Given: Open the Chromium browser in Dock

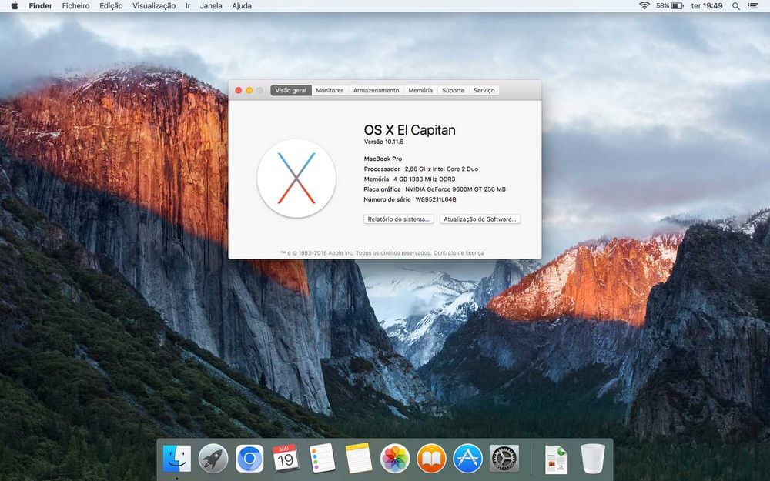Looking at the screenshot, I should (x=249, y=459).
